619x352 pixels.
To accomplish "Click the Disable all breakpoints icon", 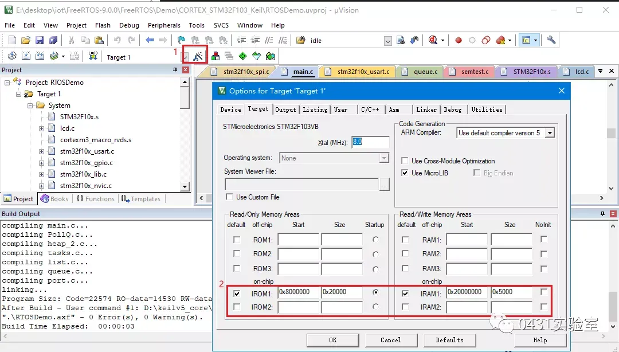I will click(487, 40).
